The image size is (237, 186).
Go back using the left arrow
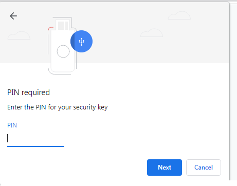tap(13, 16)
